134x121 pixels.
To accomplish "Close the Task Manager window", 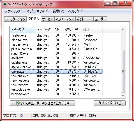I will (125, 3).
